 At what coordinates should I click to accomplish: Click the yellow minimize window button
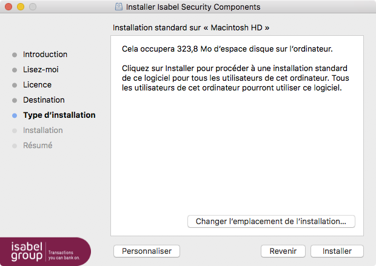(x=21, y=7)
